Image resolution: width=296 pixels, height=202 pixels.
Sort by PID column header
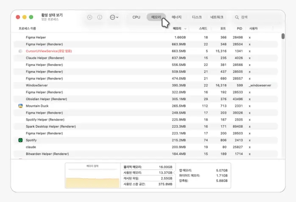(239, 28)
